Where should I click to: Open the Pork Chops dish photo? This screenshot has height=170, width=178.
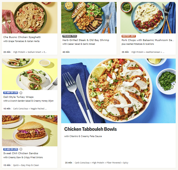tap(148, 18)
